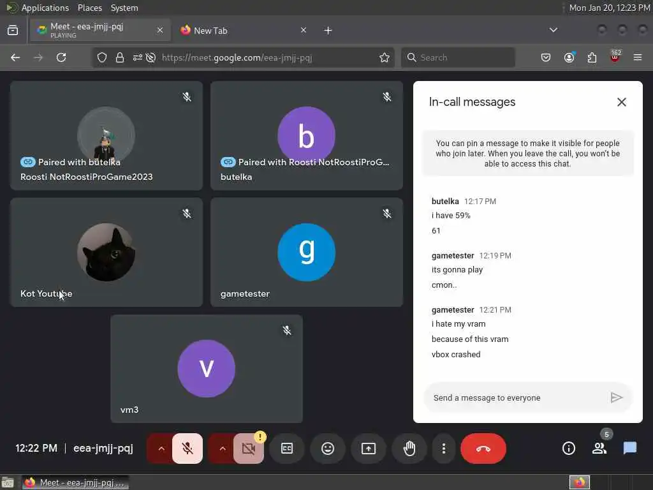The width and height of the screenshot is (653, 490).
Task: Open the extensions puzzle icon
Action: click(x=592, y=57)
